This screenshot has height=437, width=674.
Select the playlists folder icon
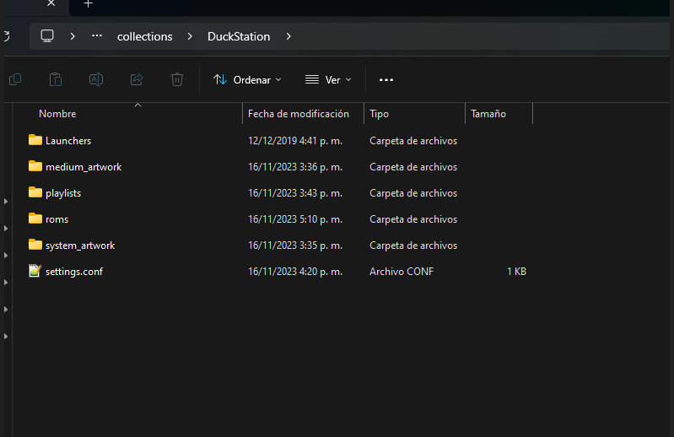[35, 192]
